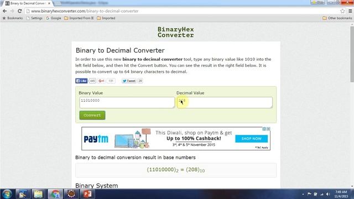Click the Paytm logo in the ad
Viewport: 354px width, 199px height.
coord(96,139)
